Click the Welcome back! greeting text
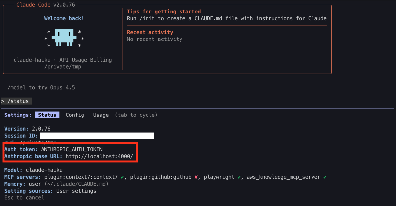Screen dimensions: 396x206 point(64,18)
